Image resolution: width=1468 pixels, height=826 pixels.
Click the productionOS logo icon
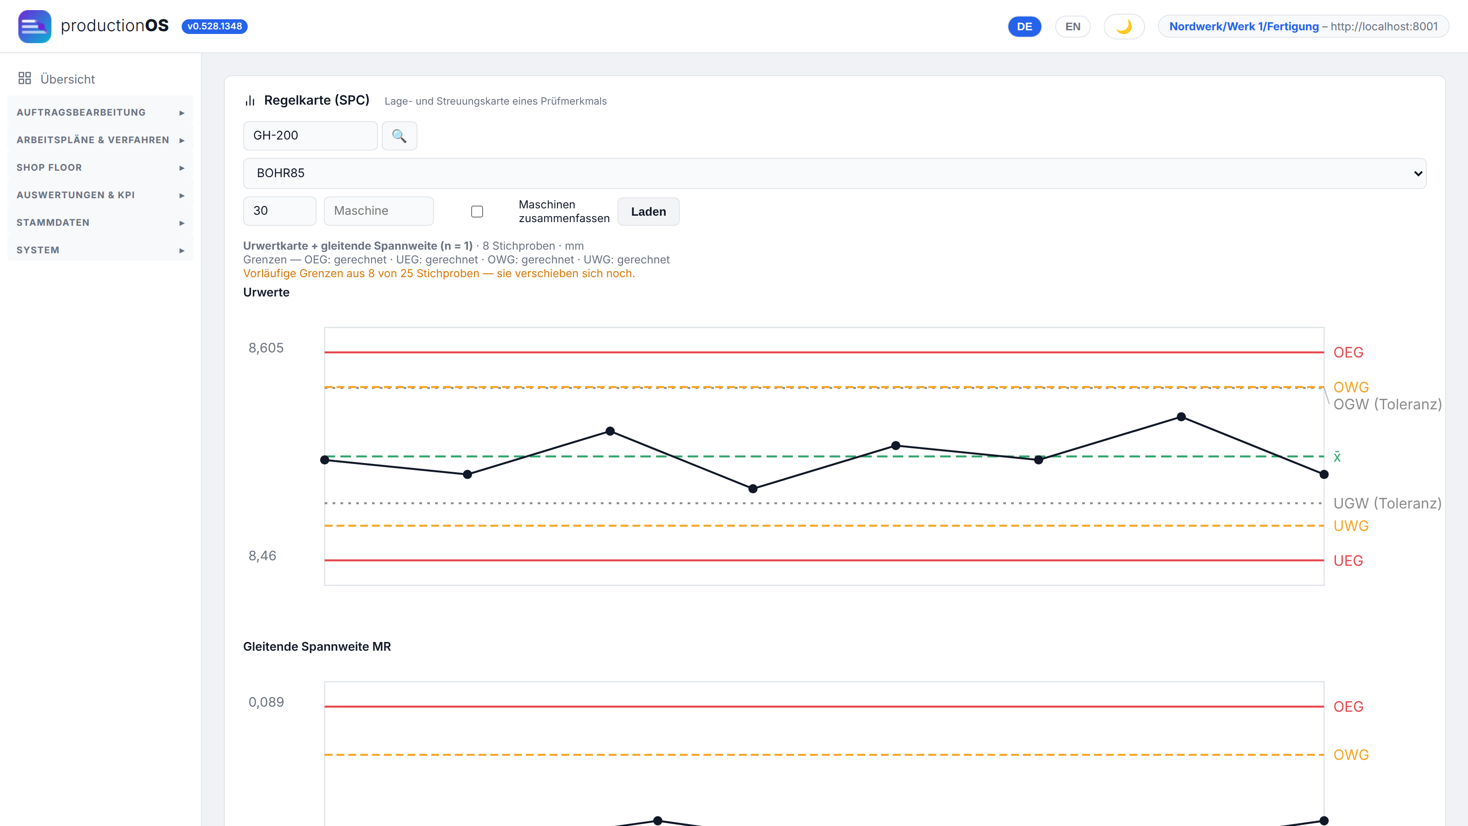coord(34,26)
